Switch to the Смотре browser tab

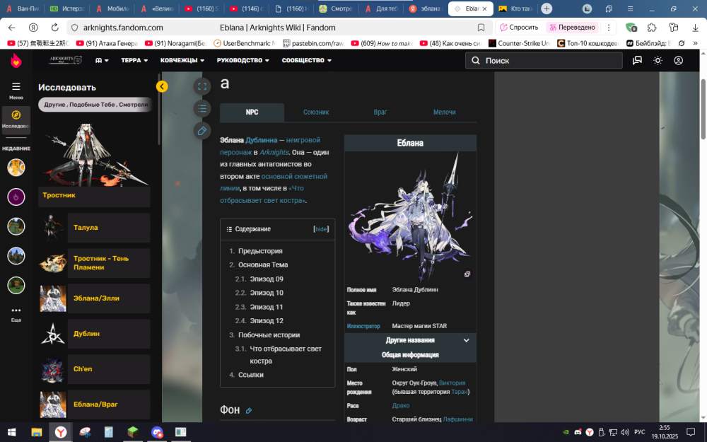[335, 8]
